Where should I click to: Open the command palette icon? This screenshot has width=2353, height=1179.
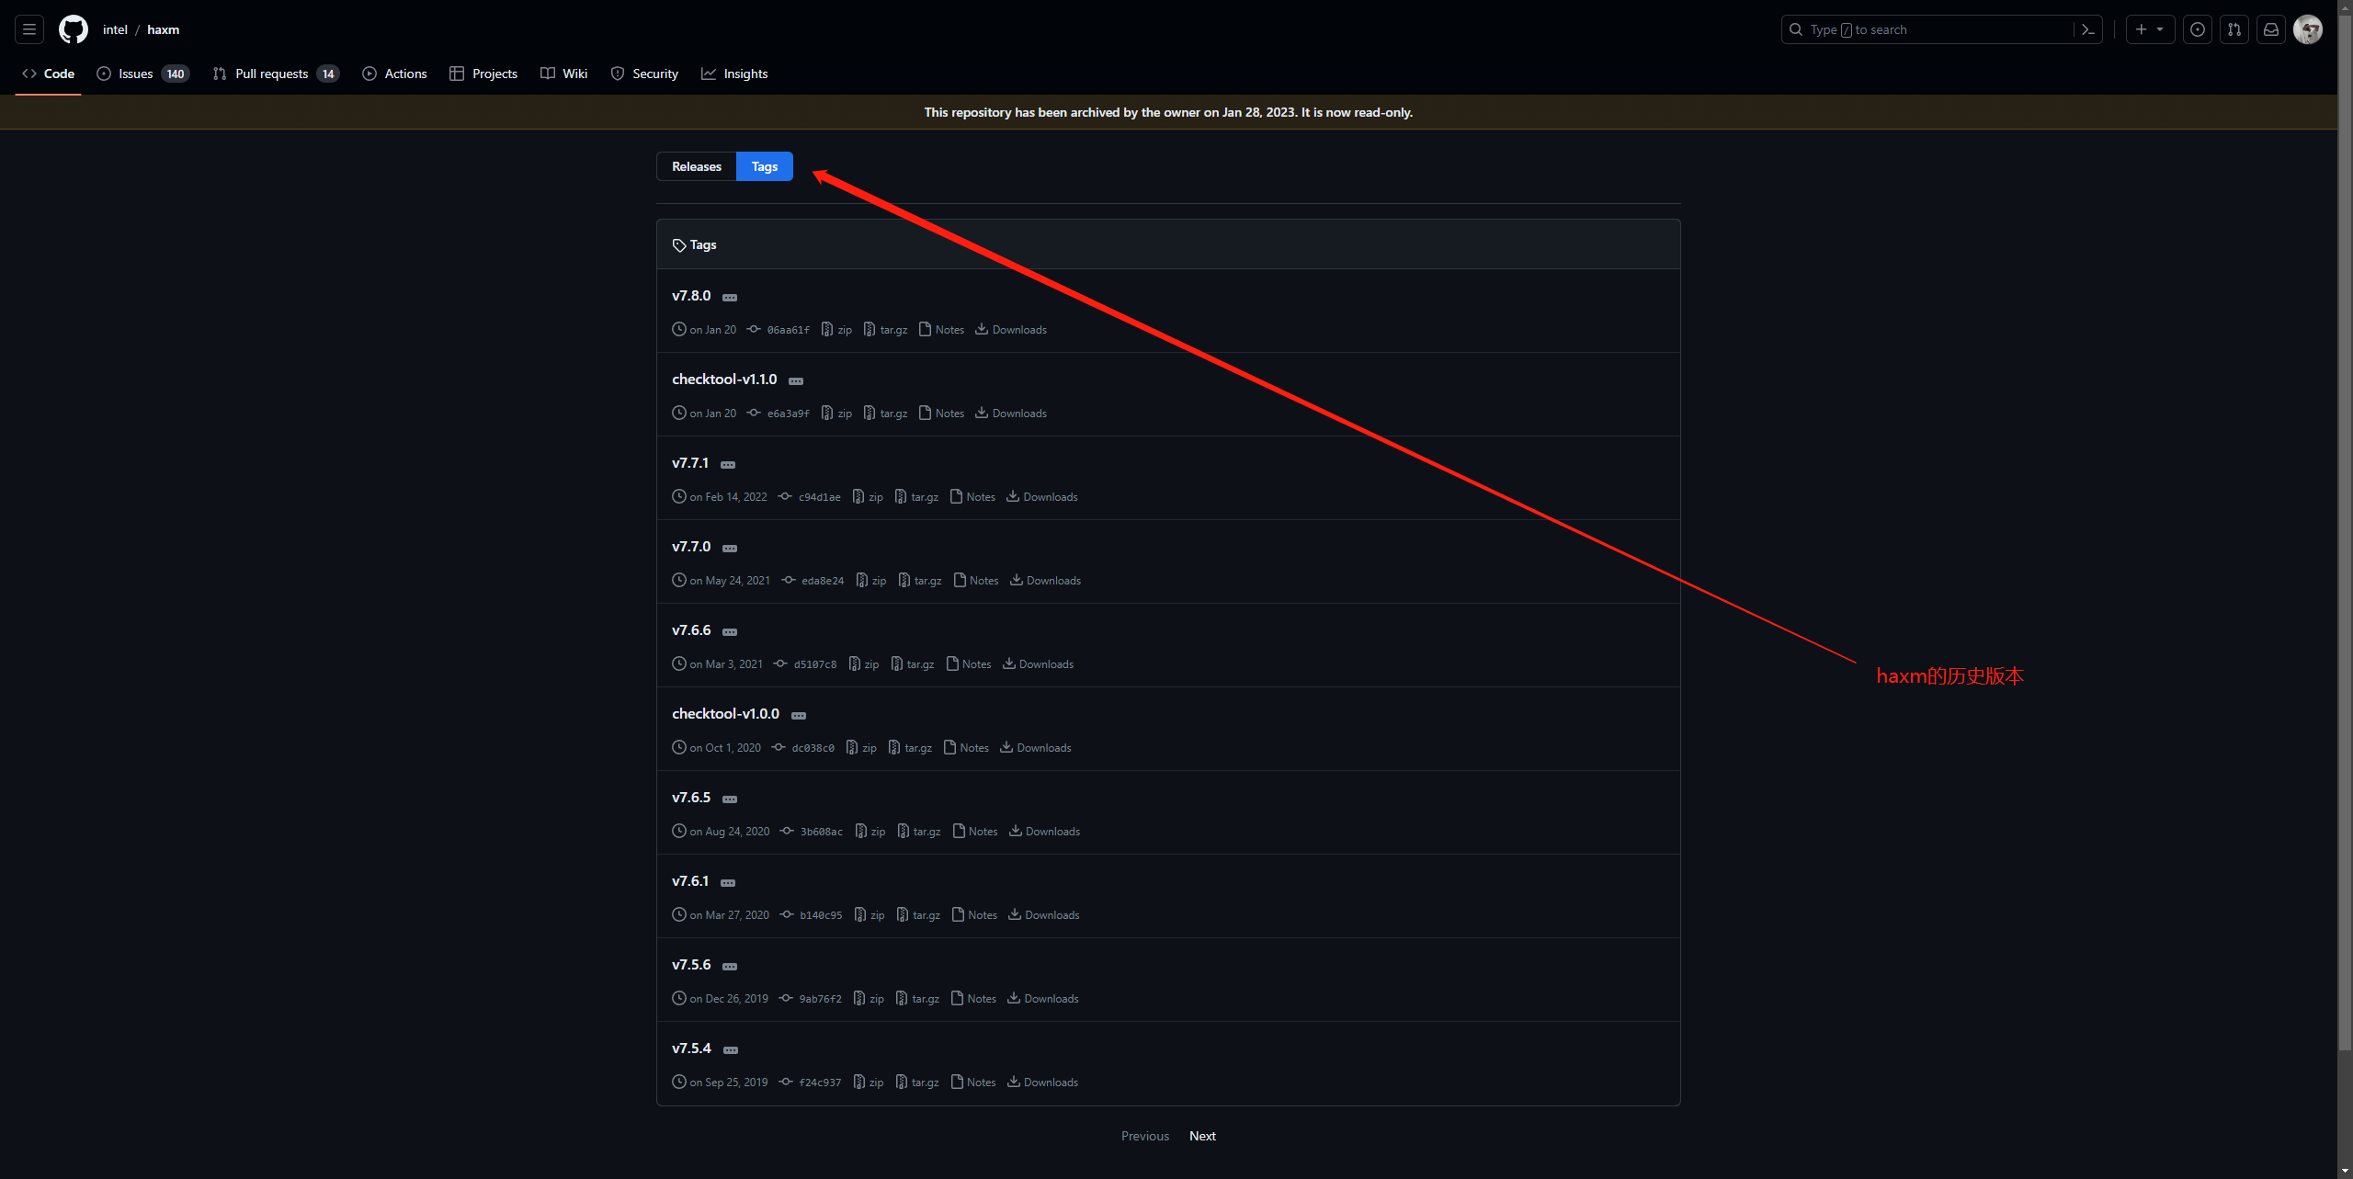click(2087, 29)
